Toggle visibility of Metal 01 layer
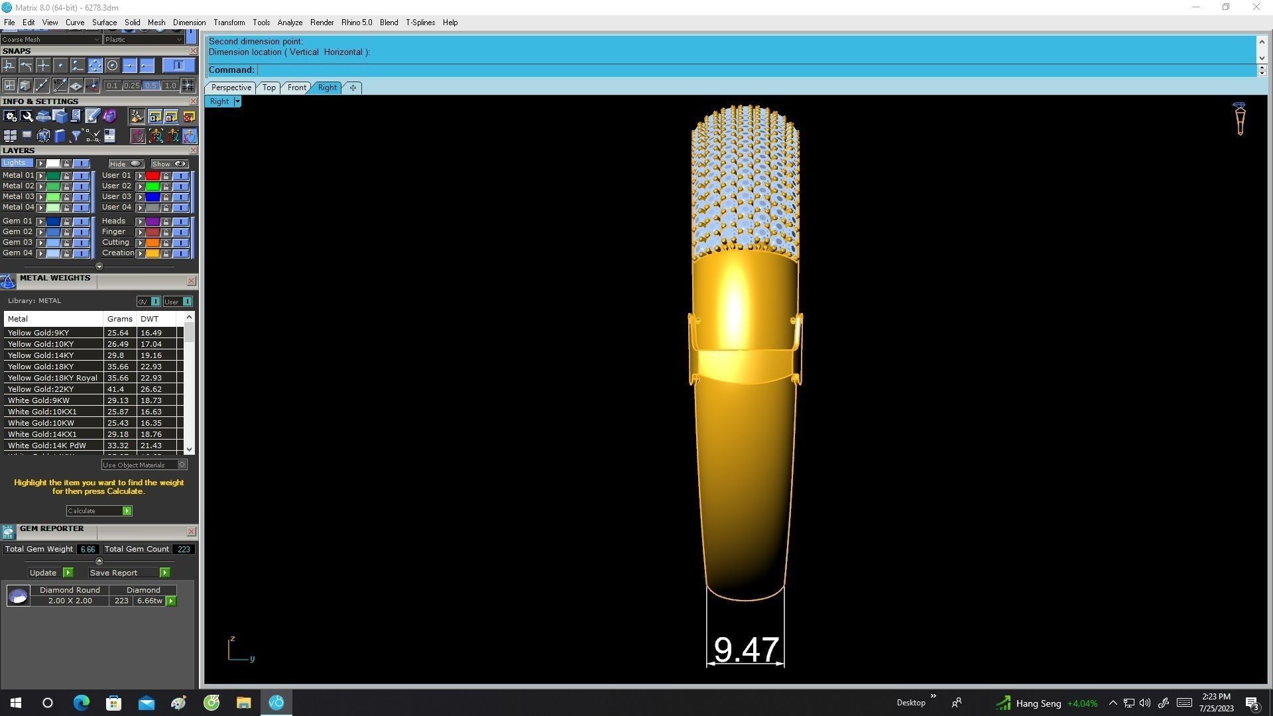This screenshot has height=716, width=1273. point(81,176)
